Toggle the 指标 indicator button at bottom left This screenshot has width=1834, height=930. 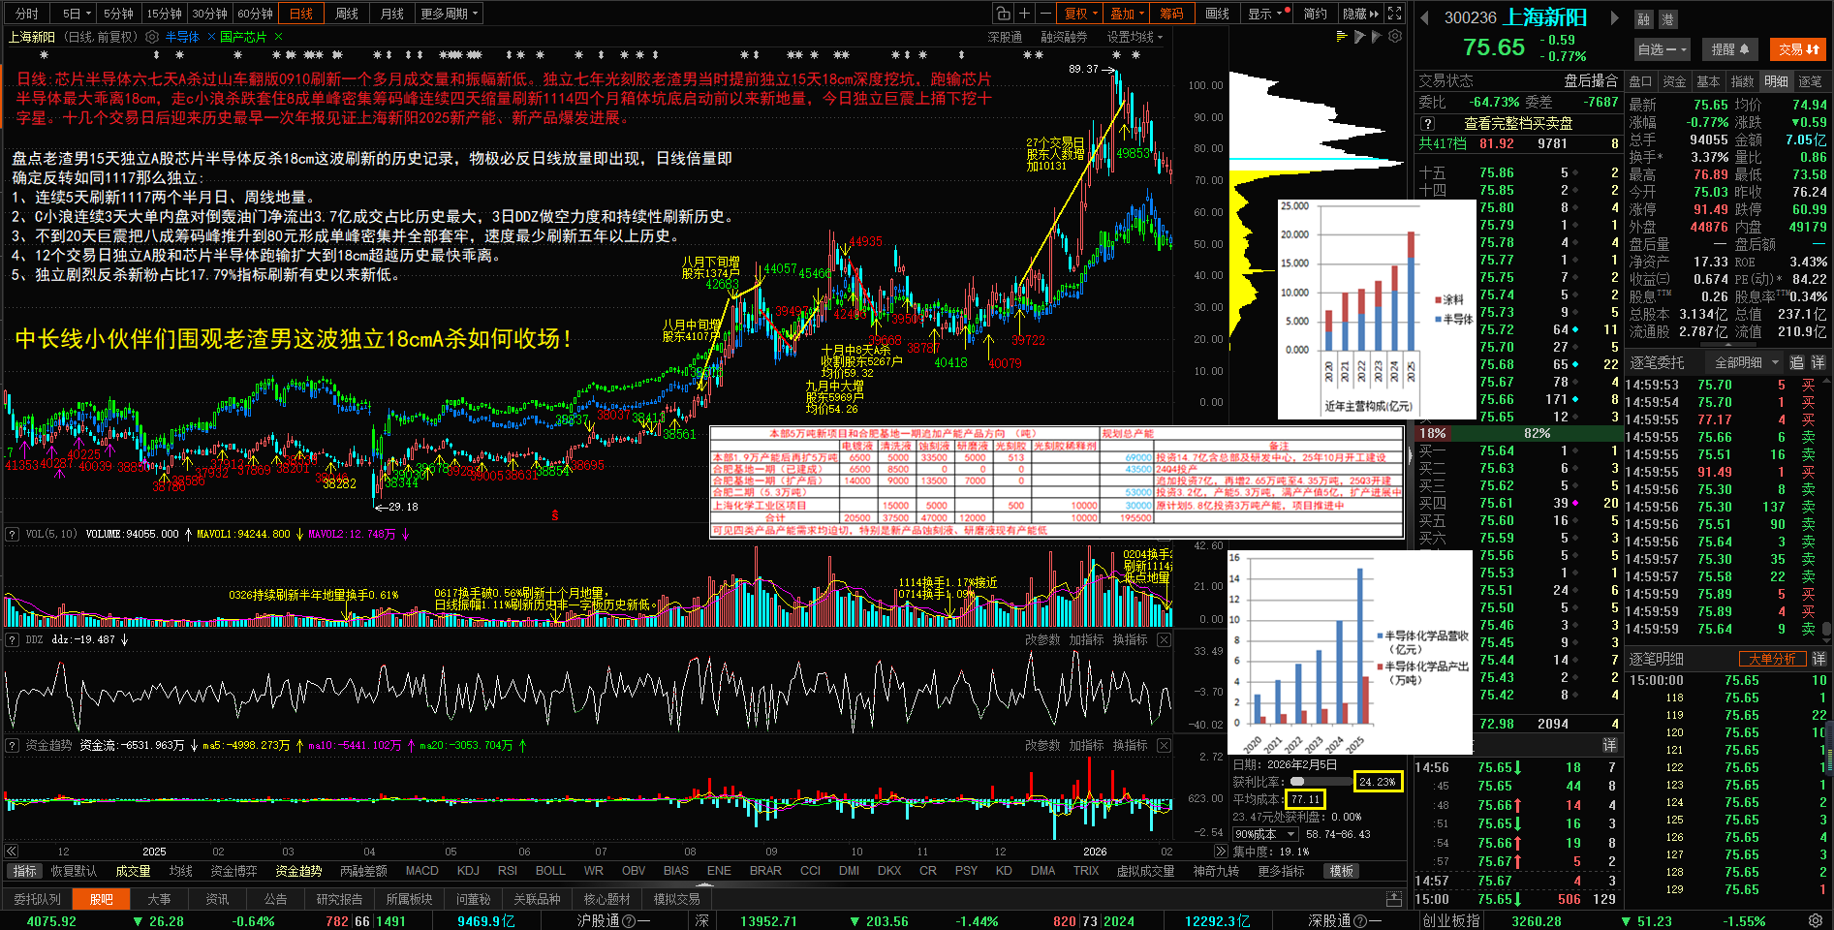(x=24, y=871)
